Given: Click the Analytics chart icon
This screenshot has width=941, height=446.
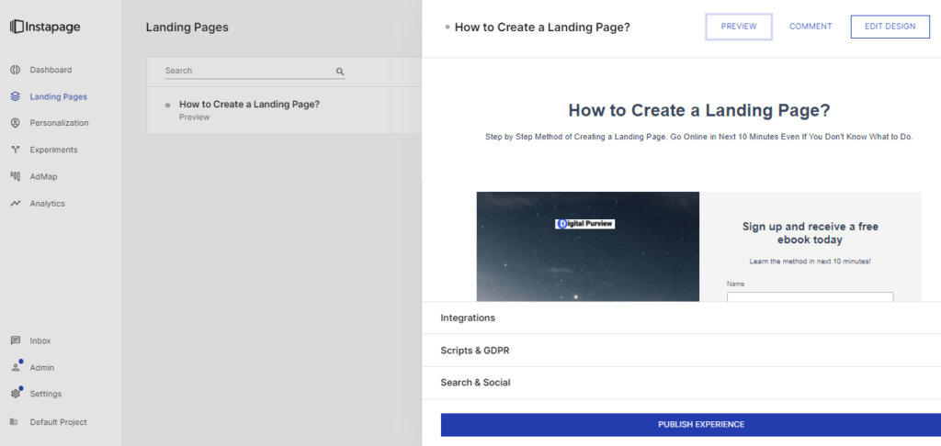Looking at the screenshot, I should coord(16,204).
